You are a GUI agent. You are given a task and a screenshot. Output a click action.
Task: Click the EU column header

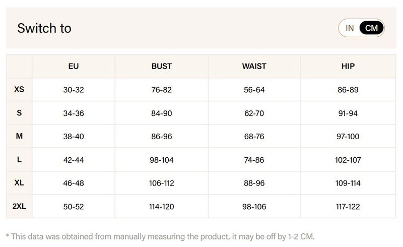(x=74, y=66)
